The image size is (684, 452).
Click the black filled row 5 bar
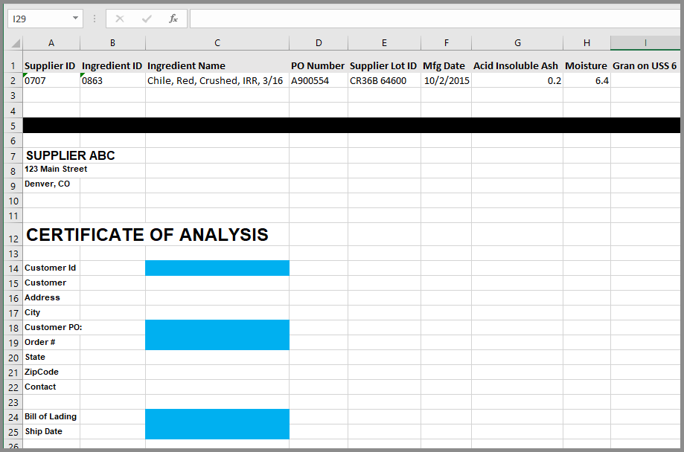click(351, 126)
